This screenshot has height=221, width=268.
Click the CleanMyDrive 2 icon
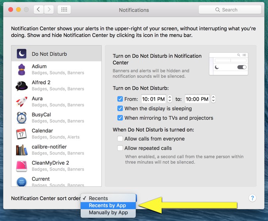21,166
